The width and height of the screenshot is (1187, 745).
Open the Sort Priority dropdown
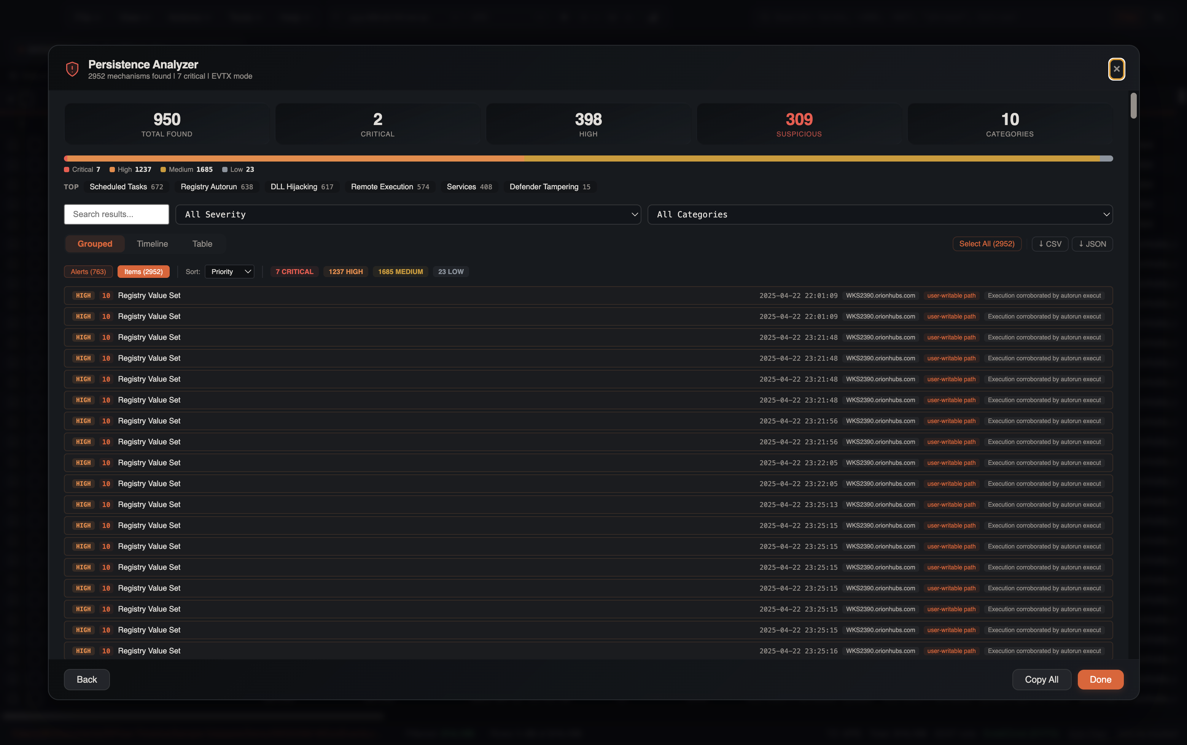[x=230, y=272]
